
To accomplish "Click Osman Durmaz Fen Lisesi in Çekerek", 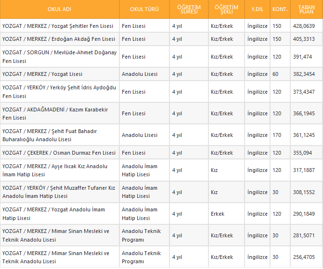I will 59,153.
